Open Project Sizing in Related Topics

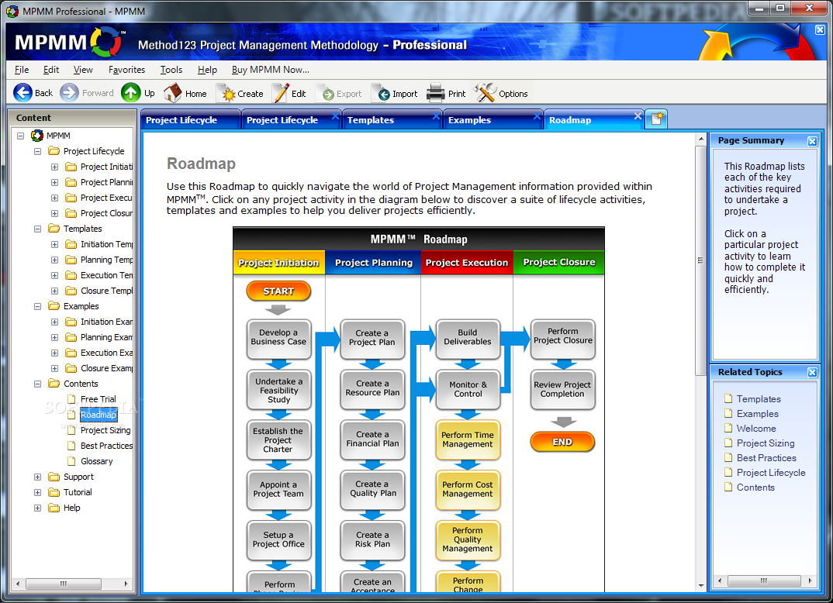(x=766, y=443)
